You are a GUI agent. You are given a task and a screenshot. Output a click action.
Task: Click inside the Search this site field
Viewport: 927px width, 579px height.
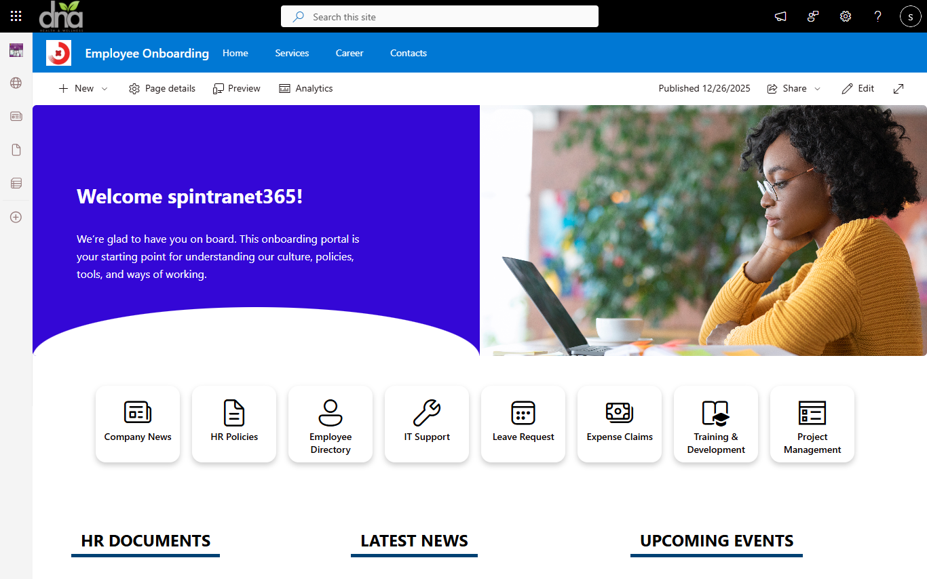tap(439, 16)
